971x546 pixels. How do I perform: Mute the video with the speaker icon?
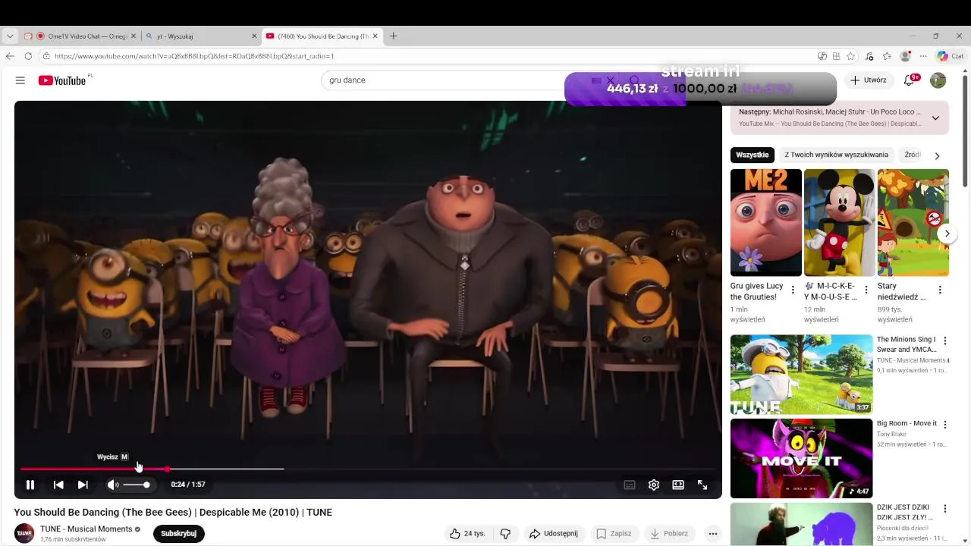pos(112,485)
